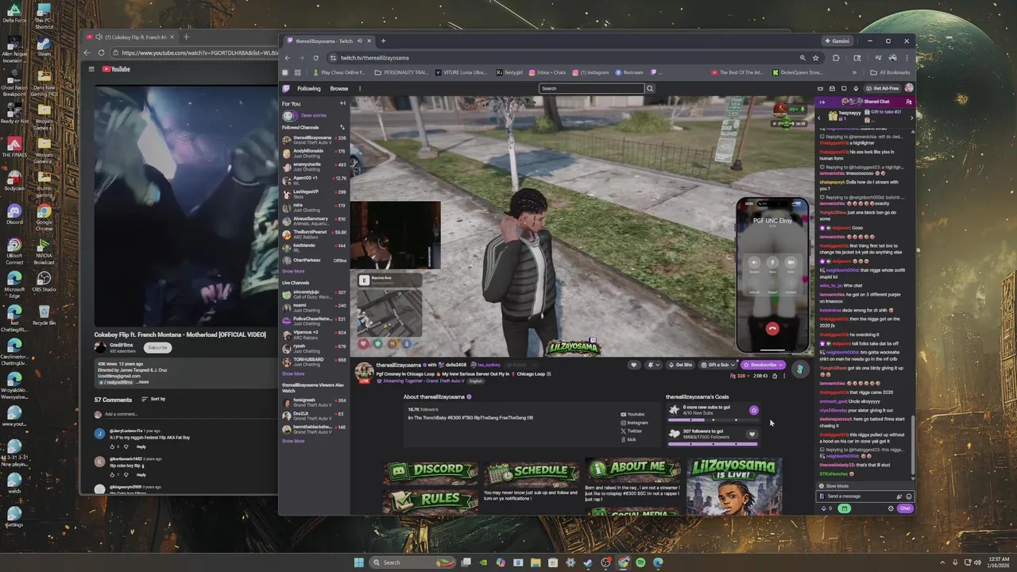This screenshot has width=1017, height=572.
Task: Select the Browse tab on Twitch
Action: coord(339,88)
